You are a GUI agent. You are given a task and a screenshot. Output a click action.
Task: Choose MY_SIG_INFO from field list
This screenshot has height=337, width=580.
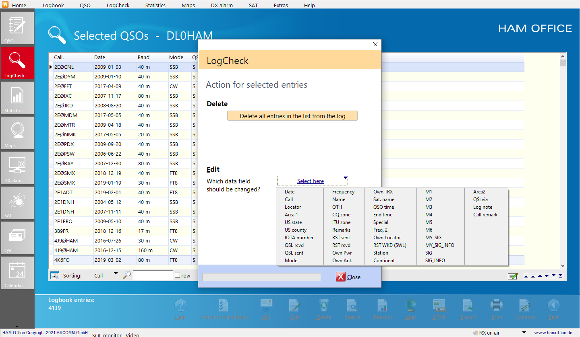coord(439,245)
